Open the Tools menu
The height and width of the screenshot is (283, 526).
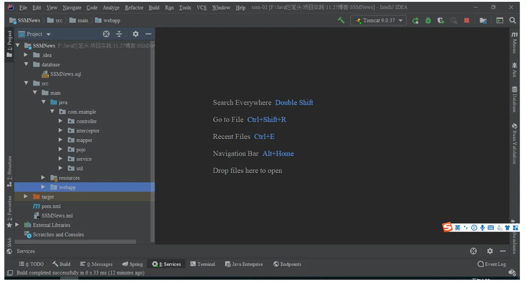(x=185, y=8)
